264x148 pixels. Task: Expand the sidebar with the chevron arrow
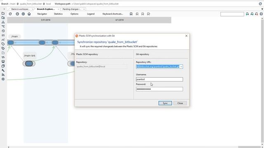tap(4, 9)
